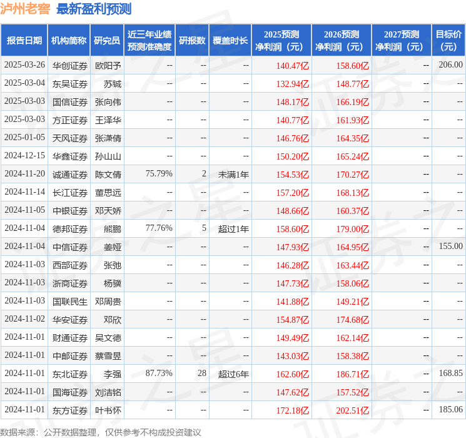The image size is (466, 438).
Task: Click 中银证券 institution name
Action: (x=70, y=210)
